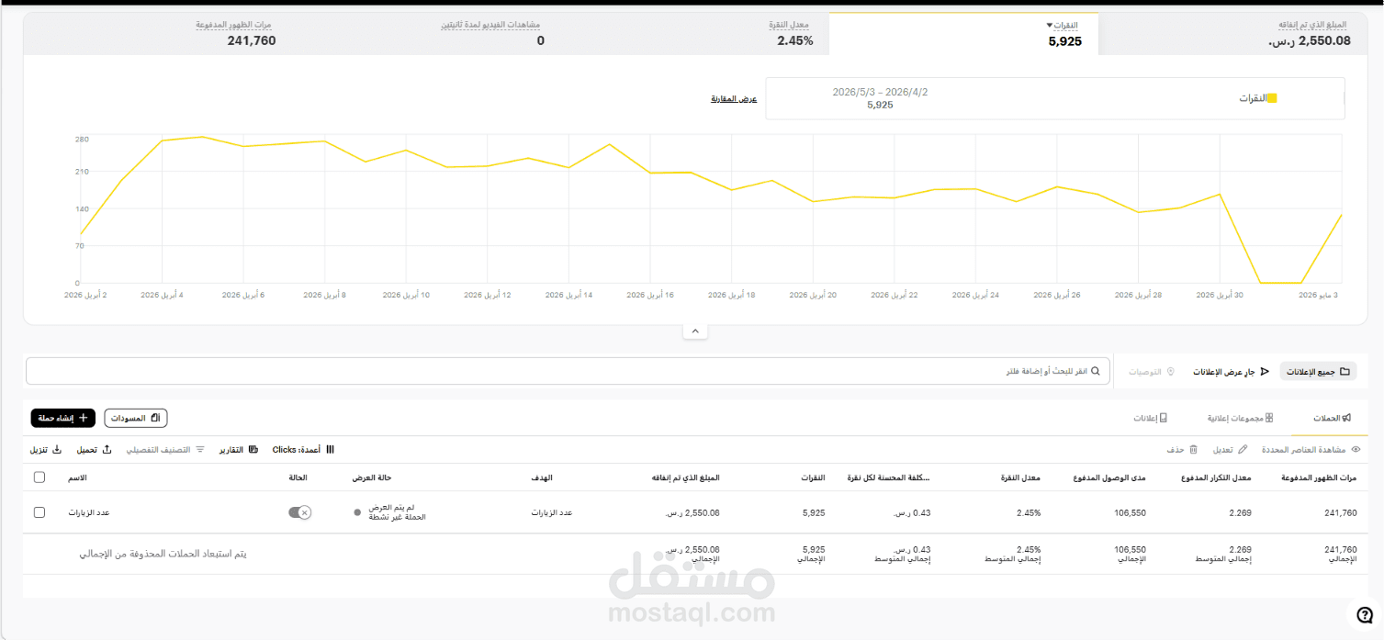Open the 'النقرات' metric dropdown arrow
The width and height of the screenshot is (1384, 640).
pos(1050,26)
